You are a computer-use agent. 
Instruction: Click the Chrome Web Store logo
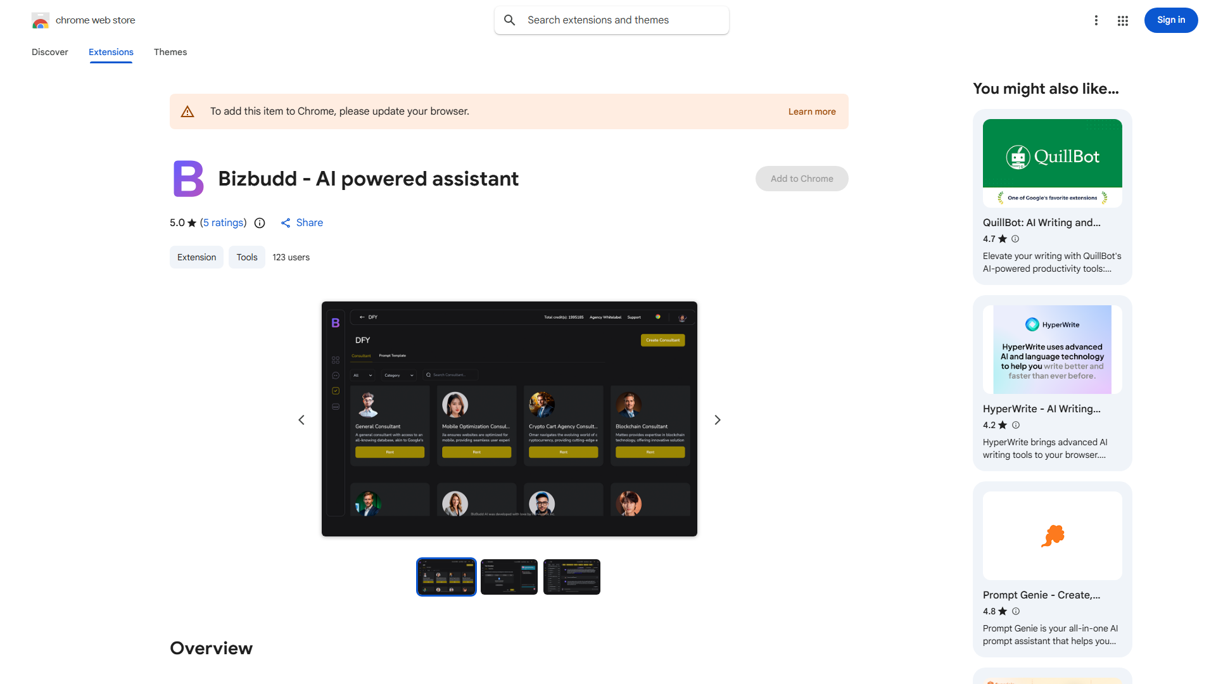click(41, 20)
